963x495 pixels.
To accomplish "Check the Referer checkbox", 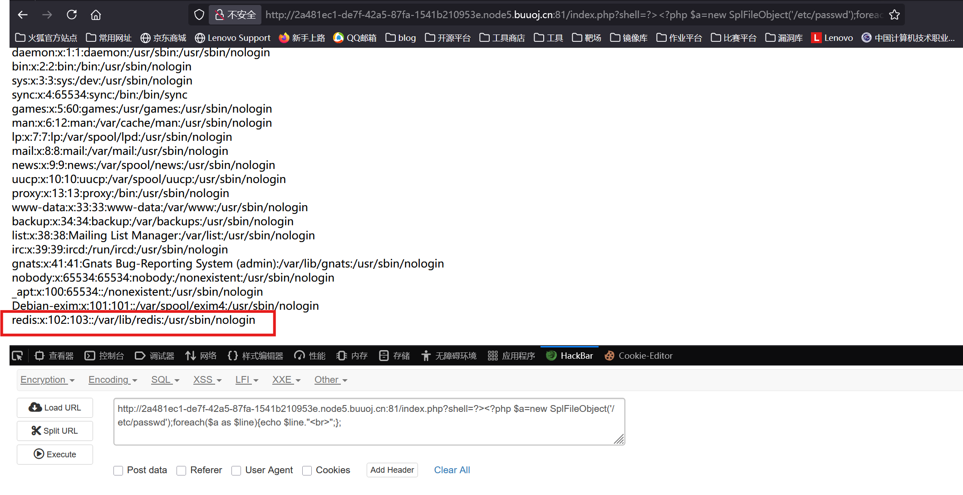I will point(182,470).
